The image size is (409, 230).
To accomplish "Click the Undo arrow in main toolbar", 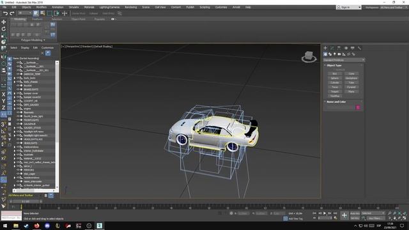I will [x=5, y=13].
